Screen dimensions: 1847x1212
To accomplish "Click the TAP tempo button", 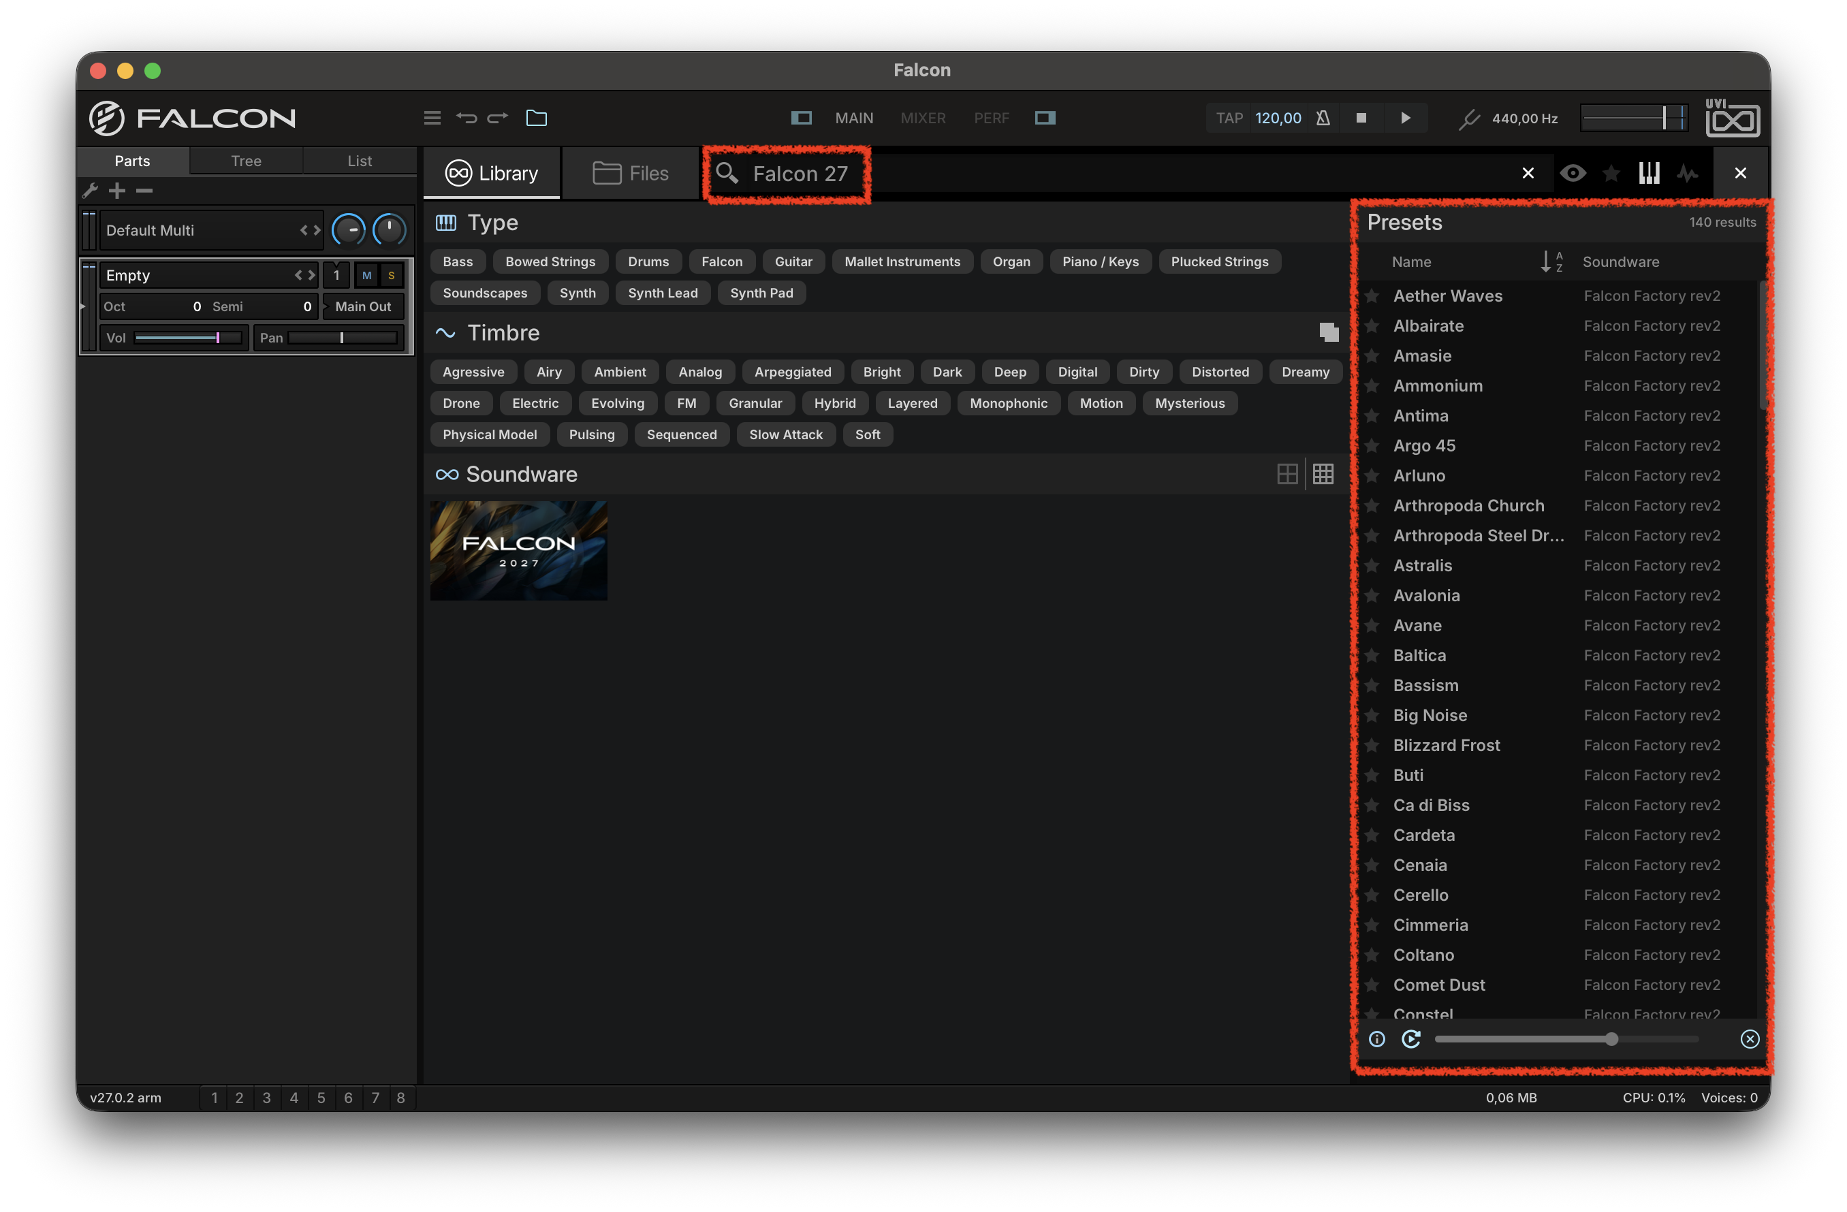I will tap(1229, 118).
